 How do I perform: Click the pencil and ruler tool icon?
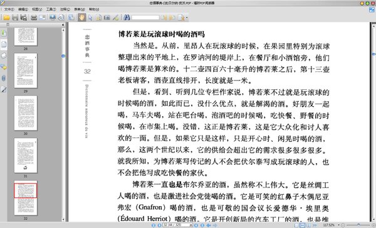tap(116, 17)
